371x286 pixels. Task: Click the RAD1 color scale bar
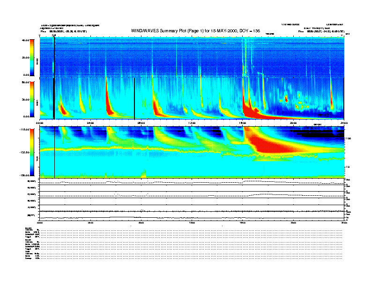coord(32,100)
